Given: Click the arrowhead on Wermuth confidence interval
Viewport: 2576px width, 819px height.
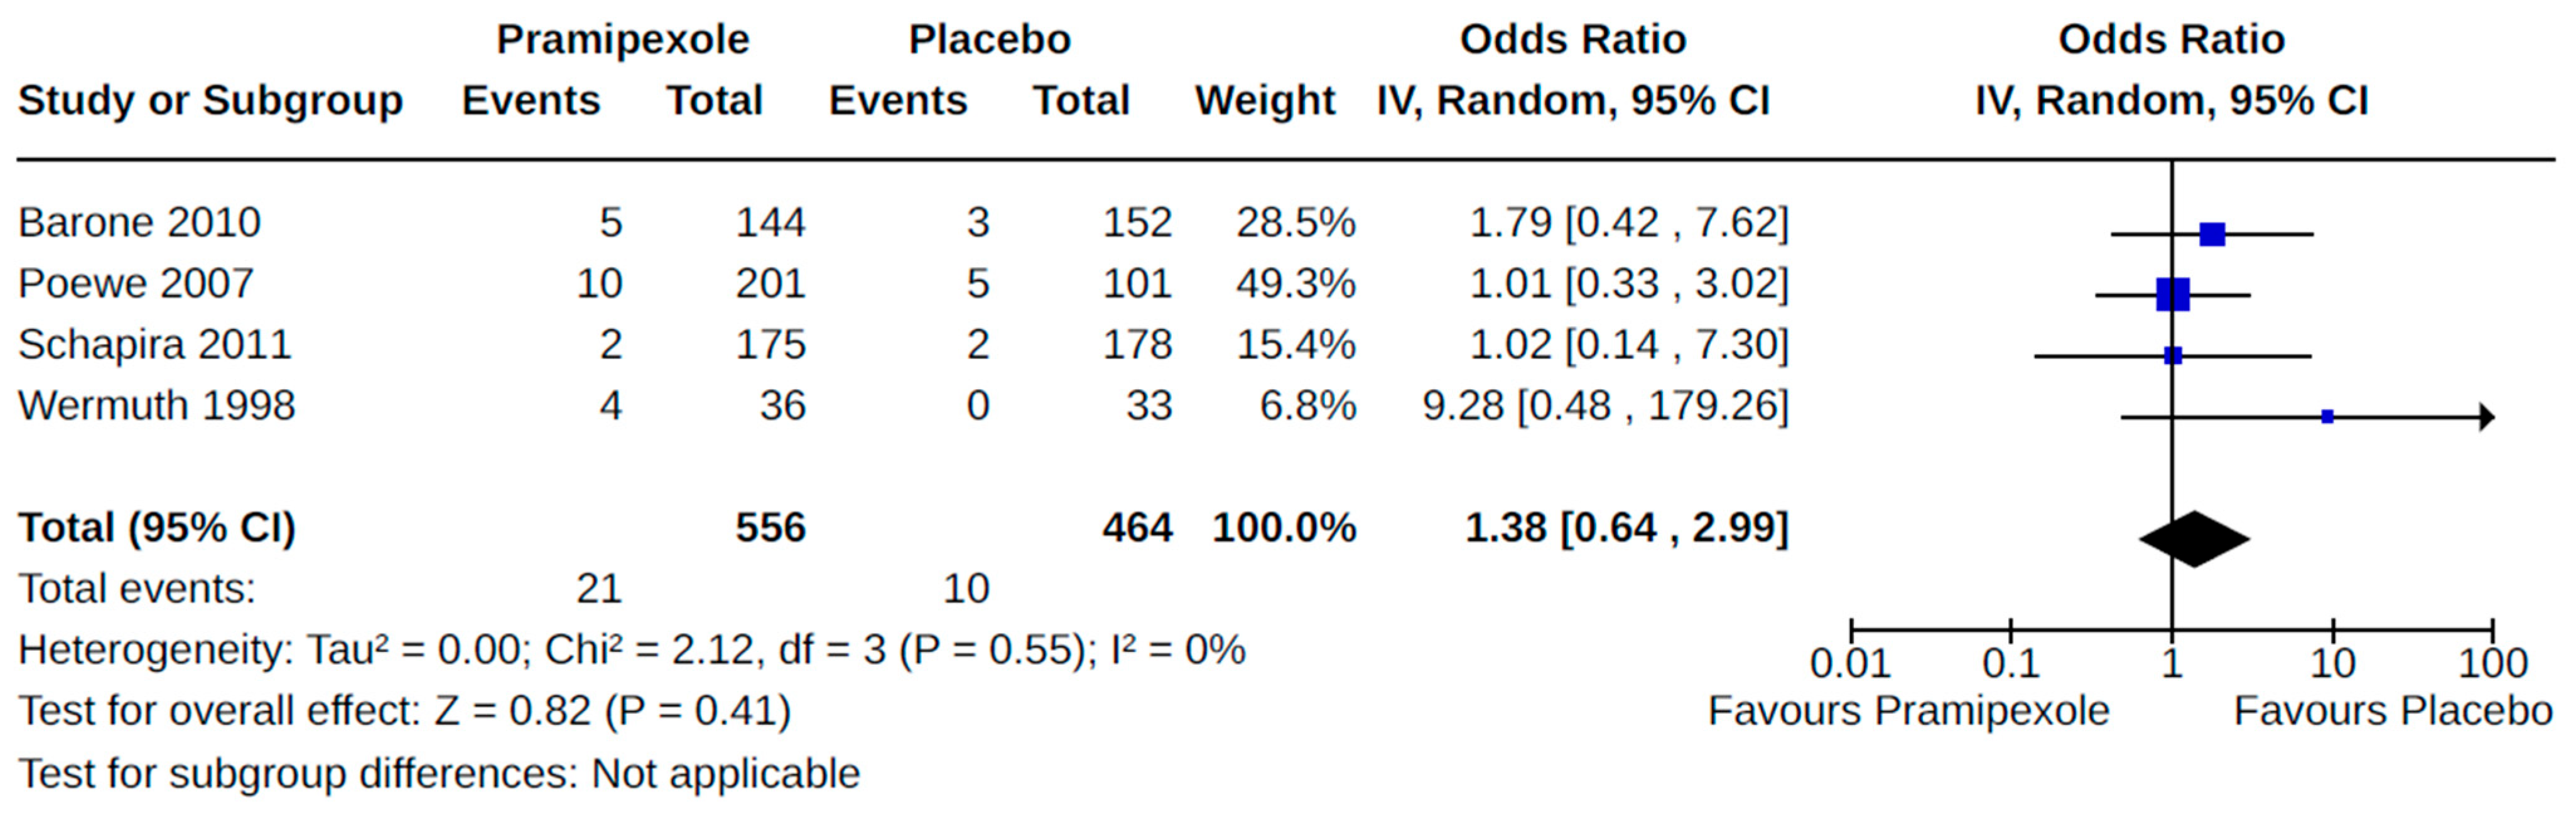Looking at the screenshot, I should coord(2487,417).
